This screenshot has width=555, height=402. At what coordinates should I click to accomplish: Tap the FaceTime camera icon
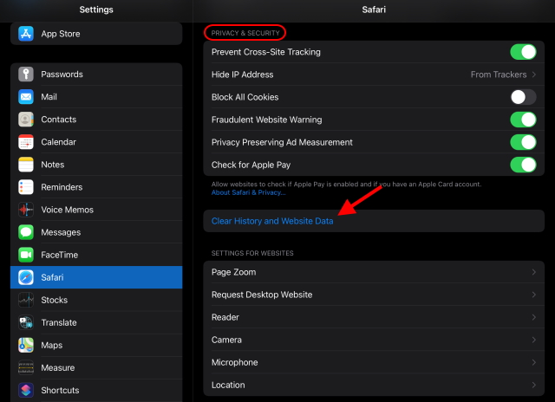coord(26,255)
